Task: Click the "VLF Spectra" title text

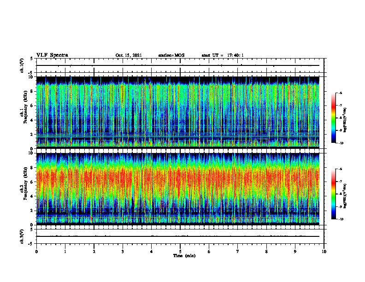Action: 52,55
